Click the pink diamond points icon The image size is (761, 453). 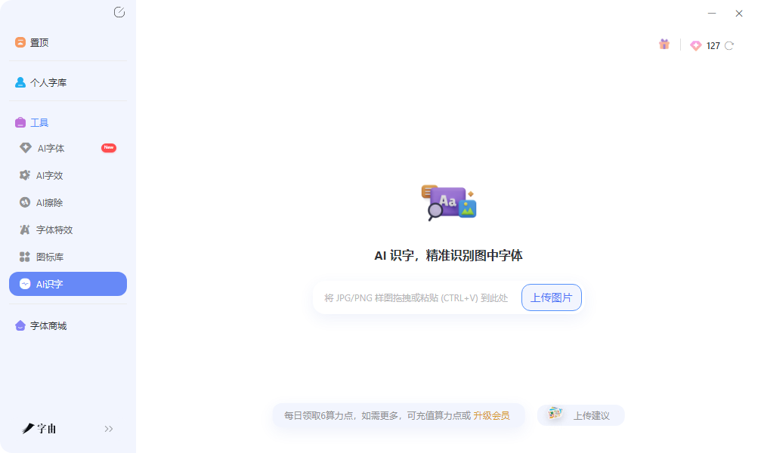tap(695, 45)
